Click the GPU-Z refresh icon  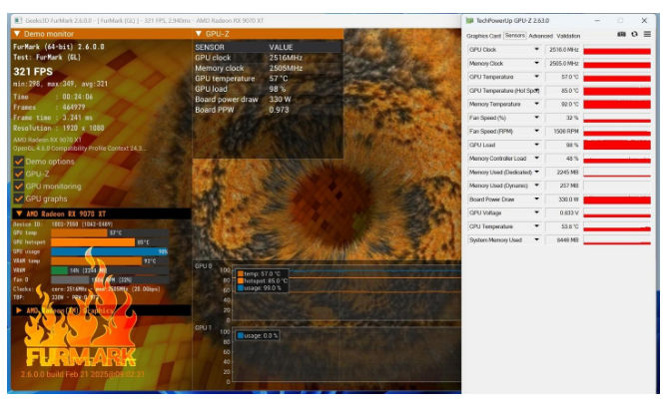(x=634, y=35)
